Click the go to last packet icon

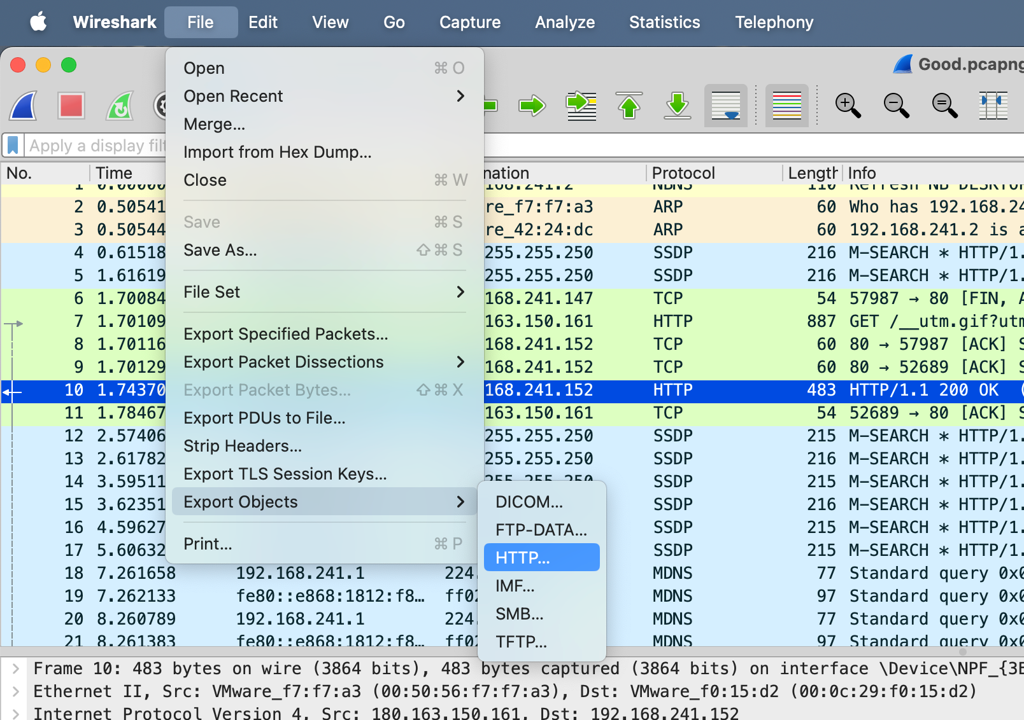(678, 106)
